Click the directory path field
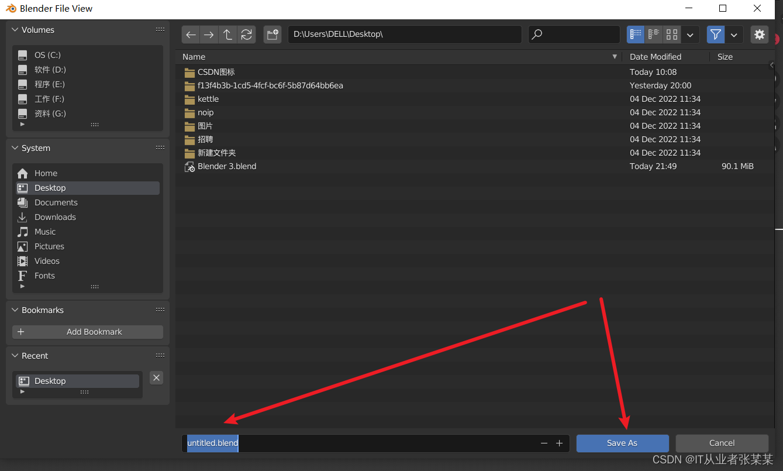The image size is (783, 471). [405, 35]
